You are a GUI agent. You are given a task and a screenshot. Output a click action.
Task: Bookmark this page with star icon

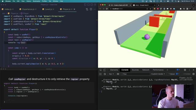click(150, 9)
